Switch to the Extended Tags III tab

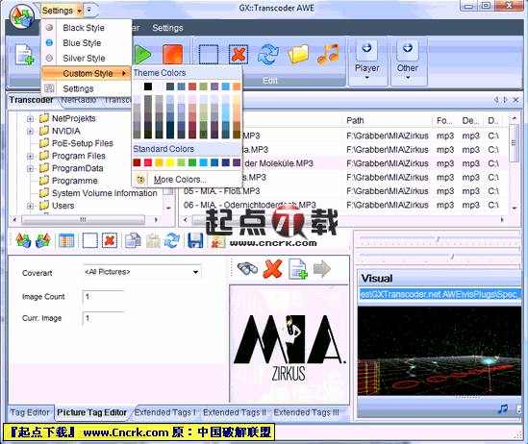pos(307,412)
